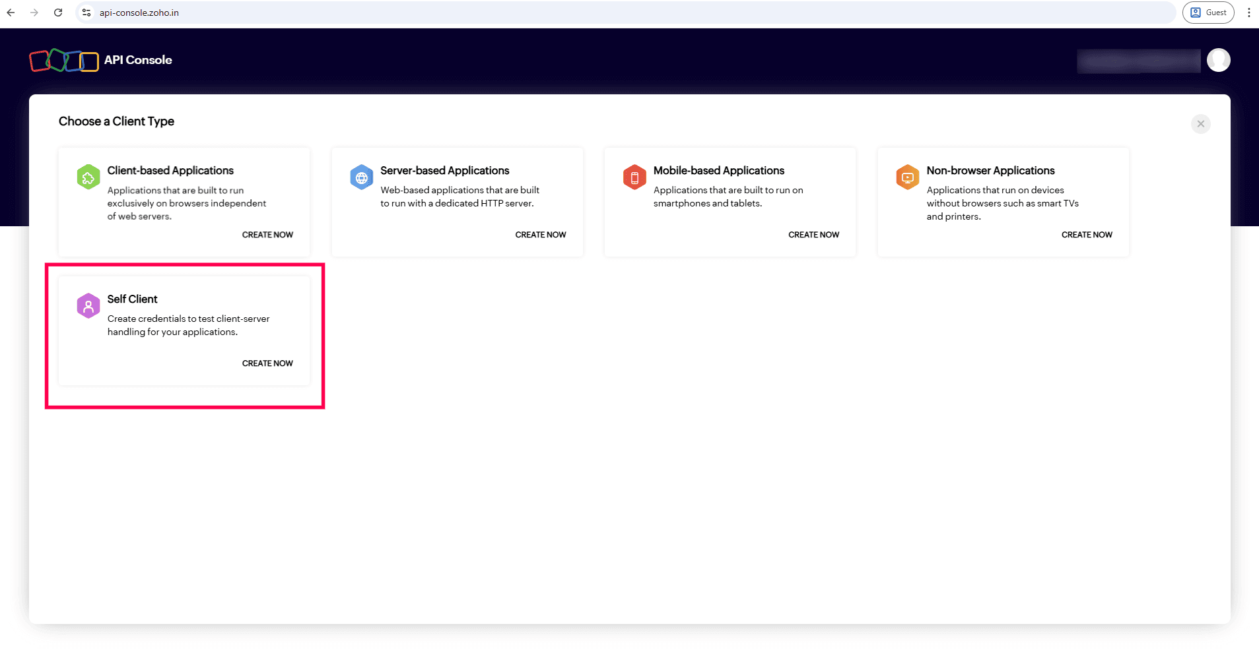Dismiss the Choose a Client Type dialog
Image resolution: width=1259 pixels, height=651 pixels.
point(1200,123)
